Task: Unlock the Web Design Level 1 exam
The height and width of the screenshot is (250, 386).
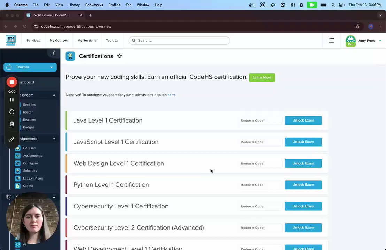Action: 303,164
